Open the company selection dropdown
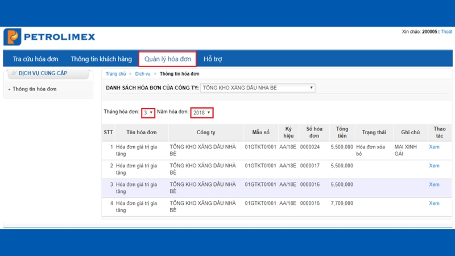 click(x=258, y=88)
